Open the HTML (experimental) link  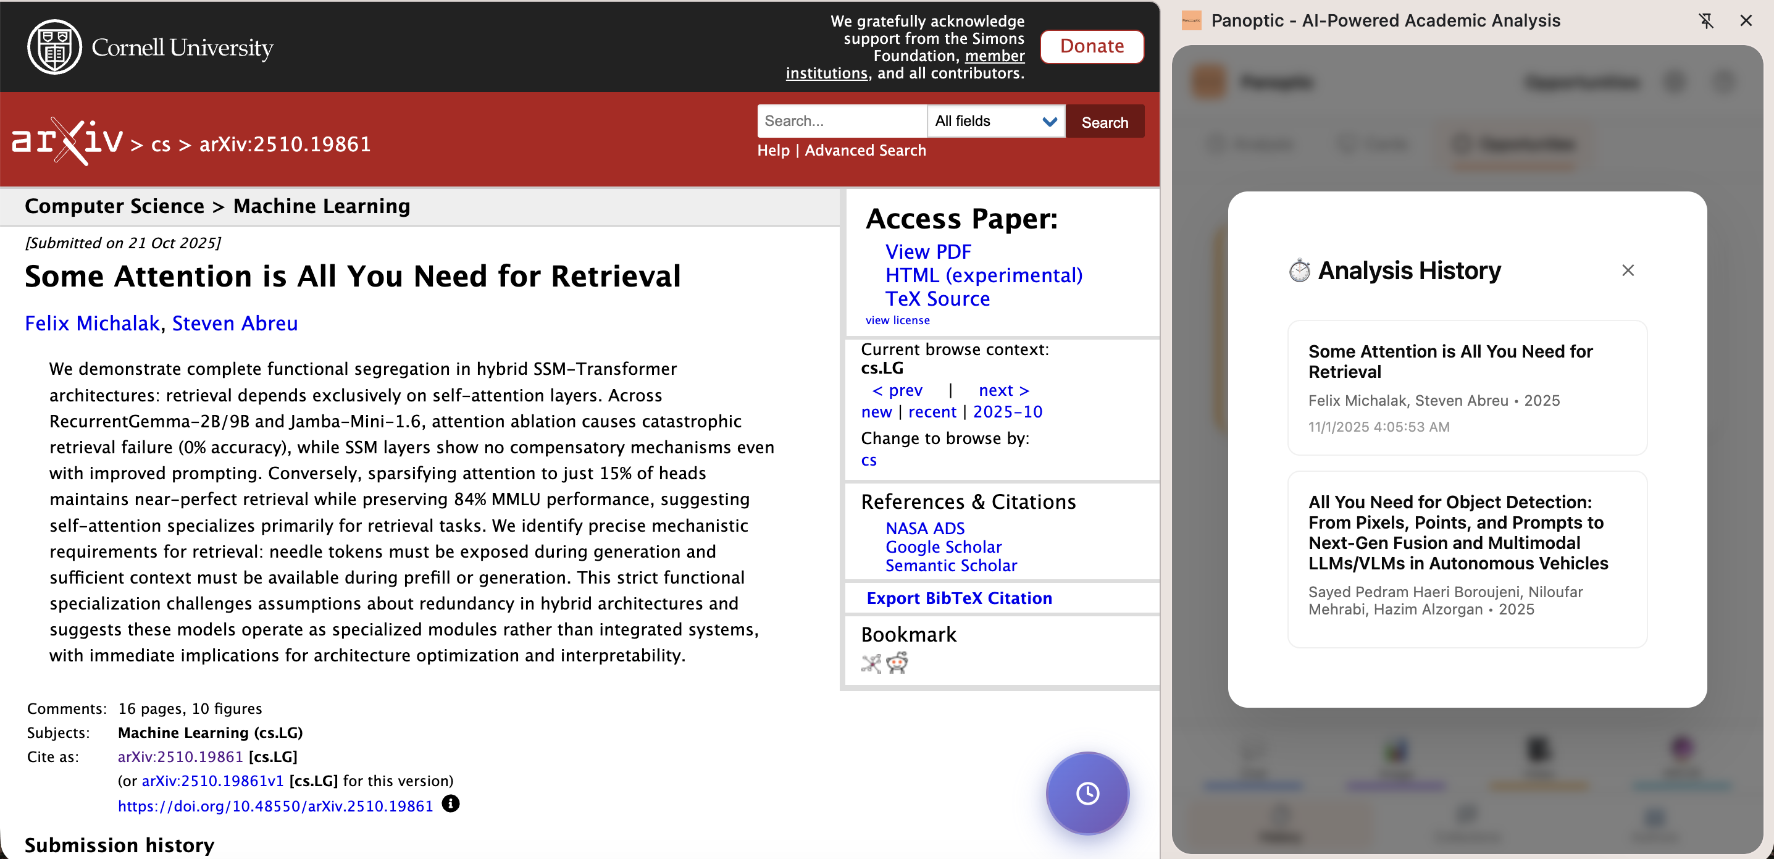[x=984, y=275]
